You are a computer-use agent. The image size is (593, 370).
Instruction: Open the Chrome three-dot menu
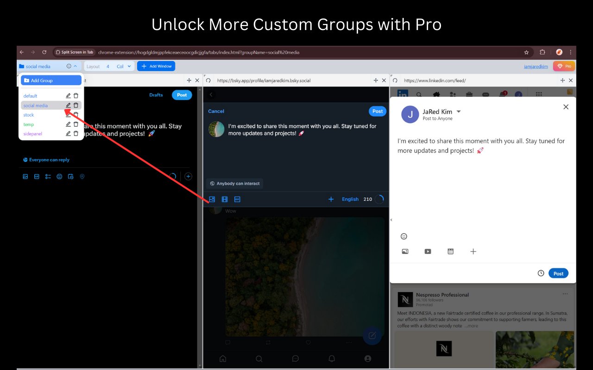coord(571,52)
